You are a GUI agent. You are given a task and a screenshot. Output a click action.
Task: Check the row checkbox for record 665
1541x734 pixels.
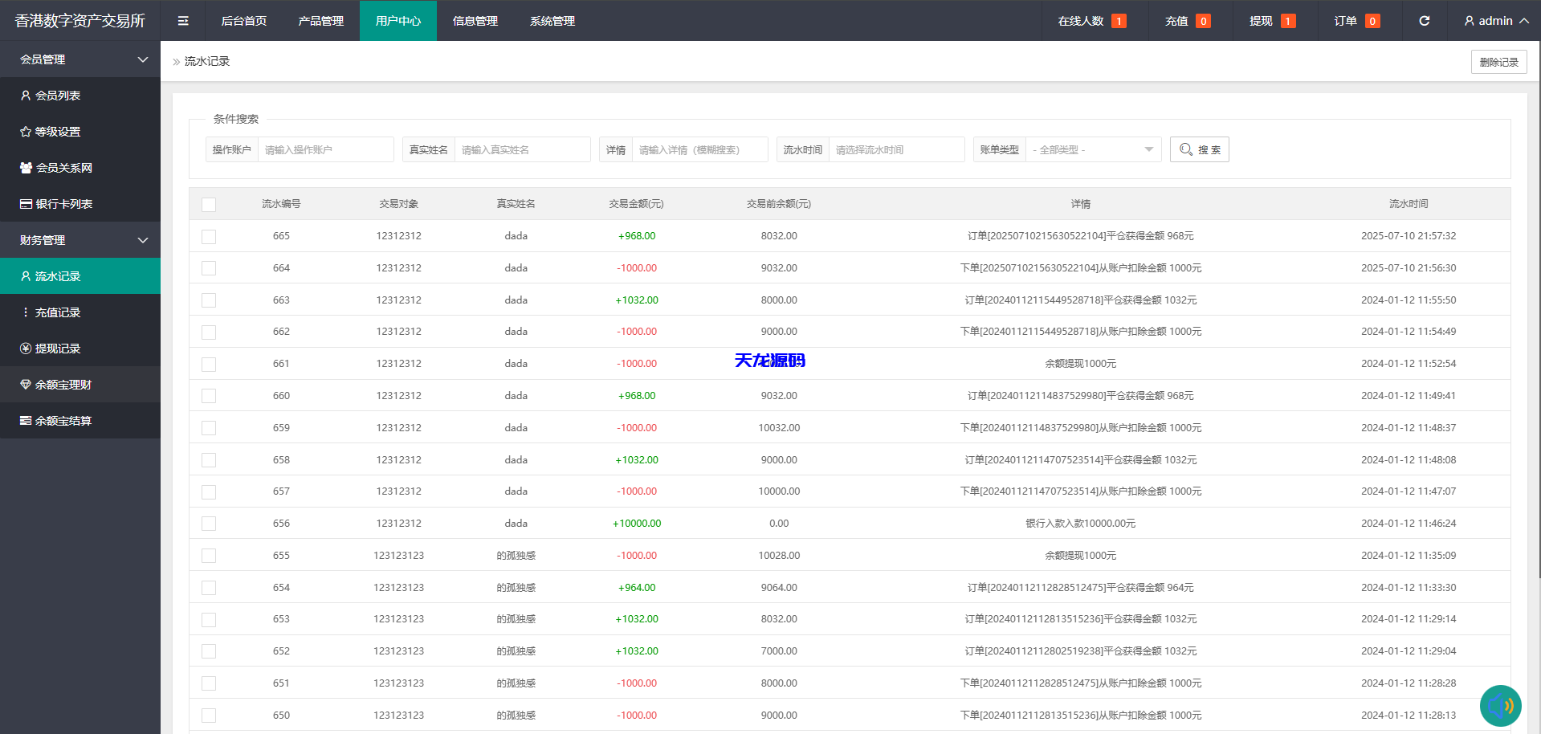209,236
